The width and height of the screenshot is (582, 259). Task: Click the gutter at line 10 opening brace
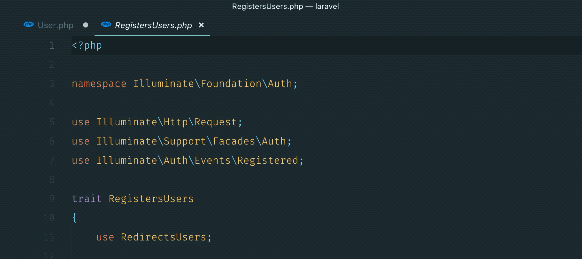tap(49, 218)
